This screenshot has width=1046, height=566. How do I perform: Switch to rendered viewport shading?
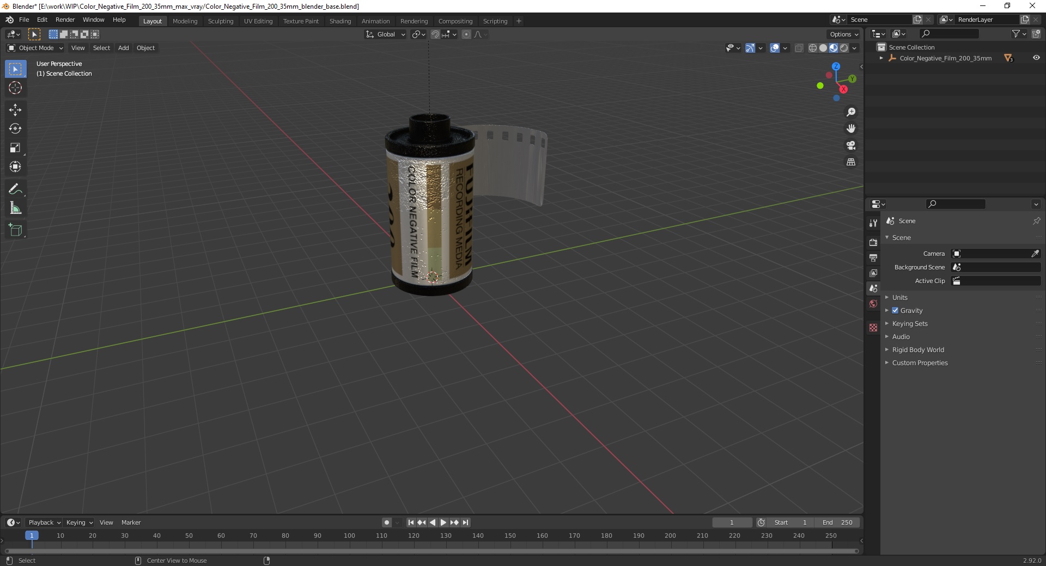click(x=844, y=48)
